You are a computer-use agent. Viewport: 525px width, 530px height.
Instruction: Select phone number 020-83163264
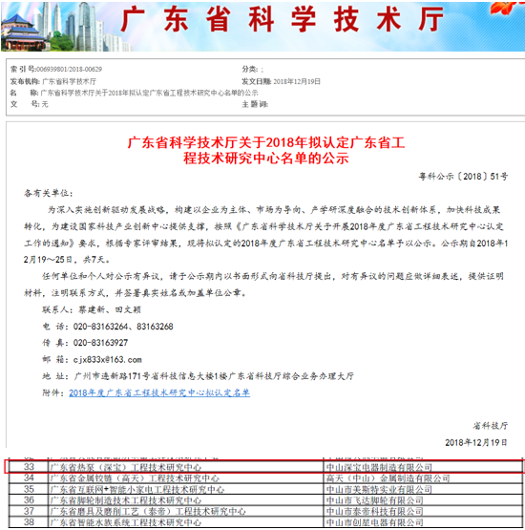point(100,327)
